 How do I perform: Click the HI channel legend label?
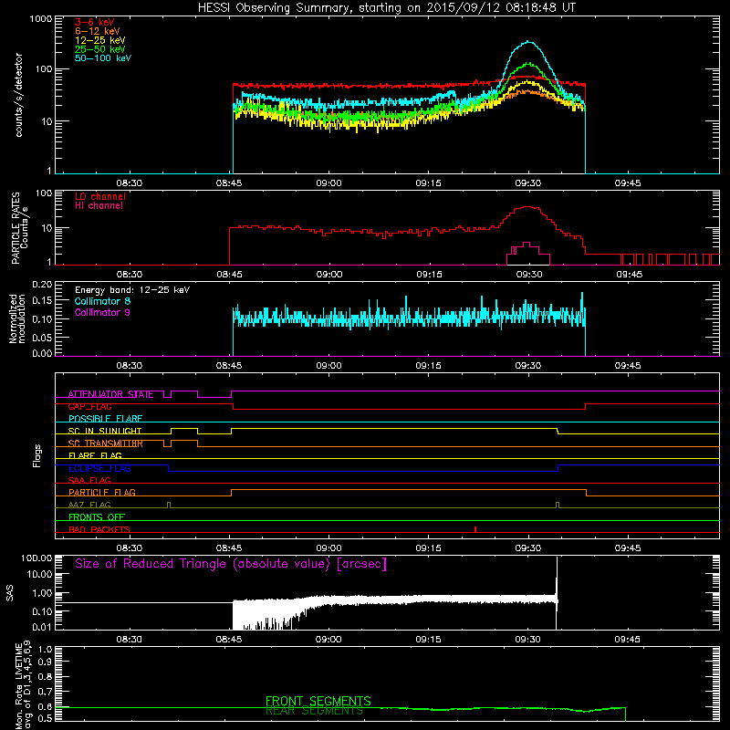click(99, 206)
